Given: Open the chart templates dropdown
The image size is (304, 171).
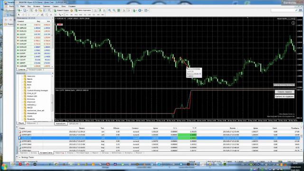Looking at the screenshot, I should (x=146, y=10).
